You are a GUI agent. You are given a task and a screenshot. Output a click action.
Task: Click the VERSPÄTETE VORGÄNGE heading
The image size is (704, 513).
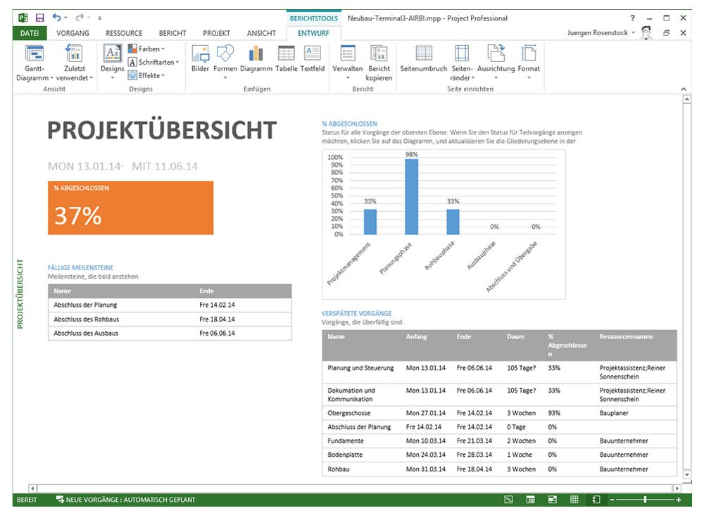point(356,313)
